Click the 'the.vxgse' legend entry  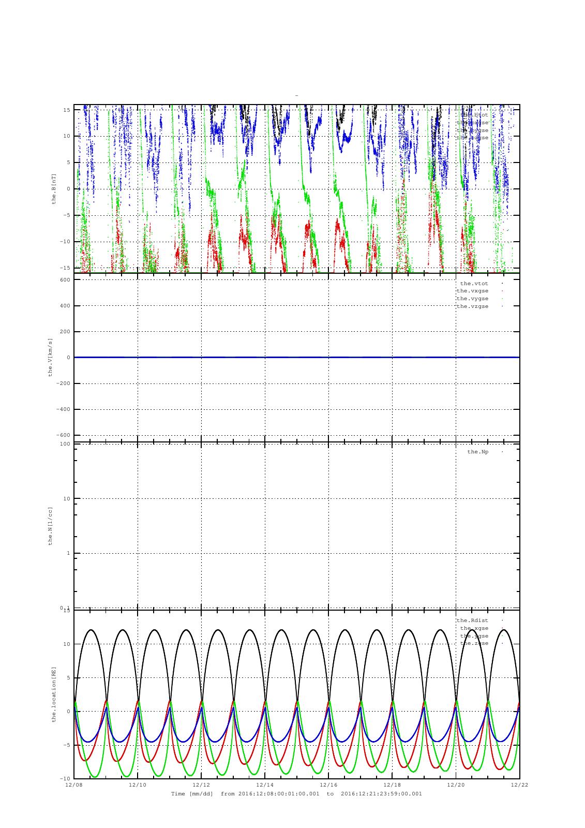click(472, 291)
